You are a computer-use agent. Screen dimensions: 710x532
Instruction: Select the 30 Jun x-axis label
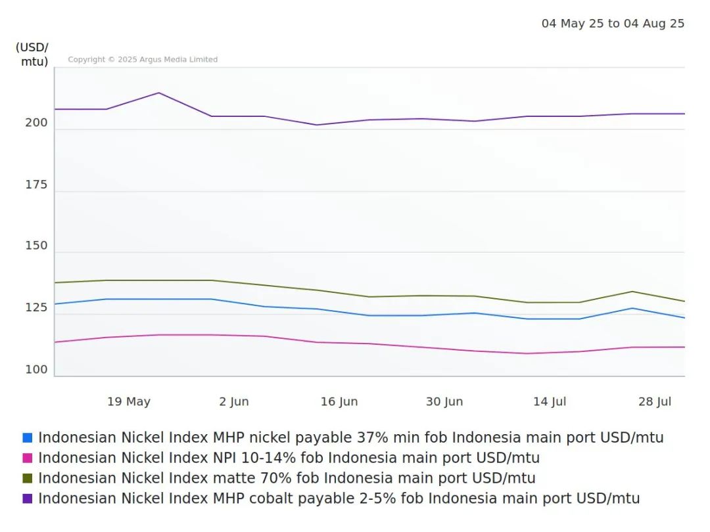(444, 402)
